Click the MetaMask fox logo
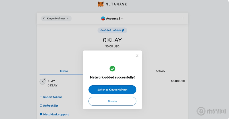229x119 pixels. tap(101, 4)
